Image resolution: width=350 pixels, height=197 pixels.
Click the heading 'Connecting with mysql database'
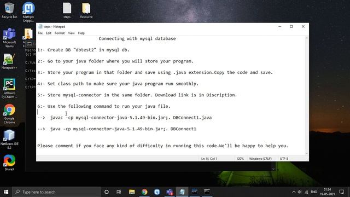[137, 39]
